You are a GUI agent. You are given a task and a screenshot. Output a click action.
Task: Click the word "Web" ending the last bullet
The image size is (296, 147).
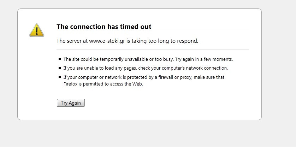pyautogui.click(x=138, y=84)
